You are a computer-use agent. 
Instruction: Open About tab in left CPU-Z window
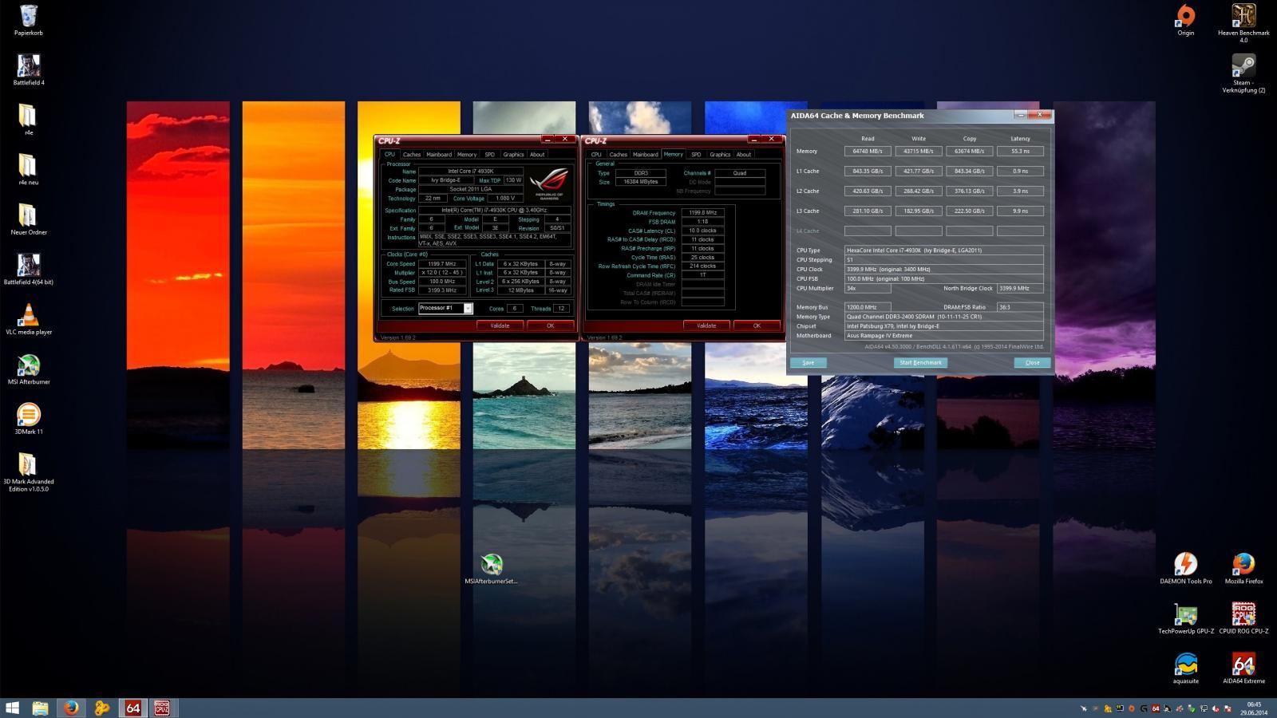tap(537, 155)
